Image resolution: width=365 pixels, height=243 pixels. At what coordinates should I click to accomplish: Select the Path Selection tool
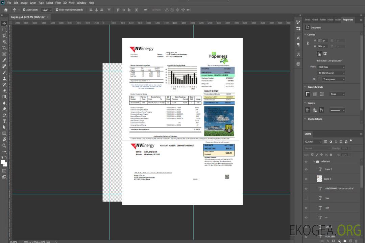[x=4, y=127]
